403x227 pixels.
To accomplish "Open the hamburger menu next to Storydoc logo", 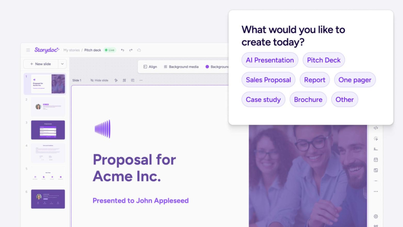I will pos(28,50).
